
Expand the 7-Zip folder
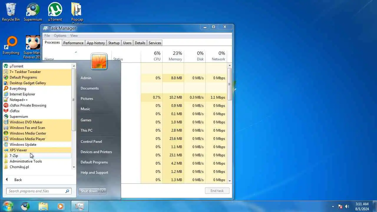pos(37,156)
